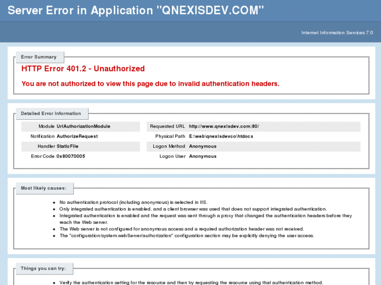Click the 'UrlAuthorizationModule' module value
Image resolution: width=381 pixels, height=285 pixels.
83,127
